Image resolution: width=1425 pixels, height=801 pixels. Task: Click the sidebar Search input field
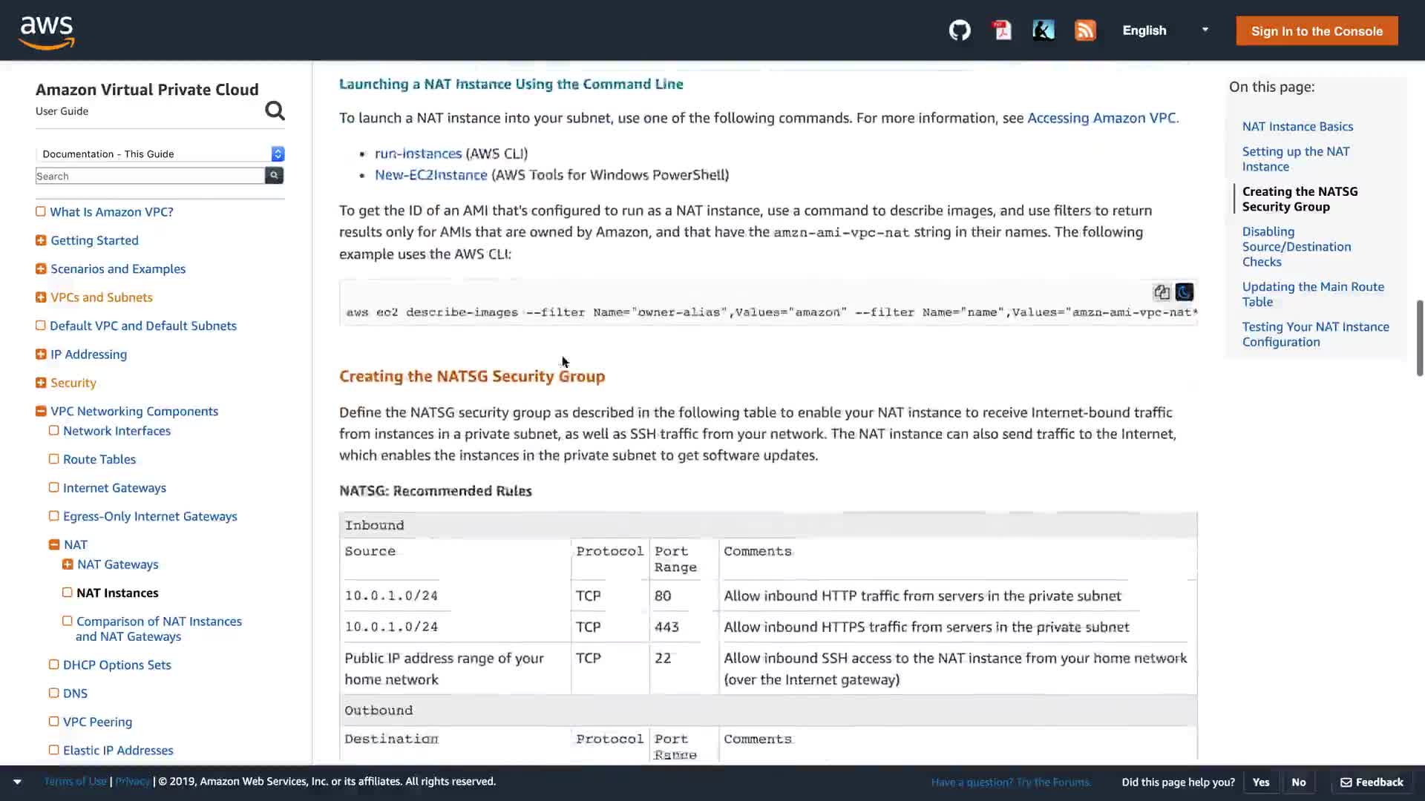[150, 176]
